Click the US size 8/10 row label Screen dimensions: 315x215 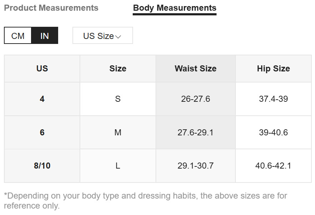[x=42, y=166]
